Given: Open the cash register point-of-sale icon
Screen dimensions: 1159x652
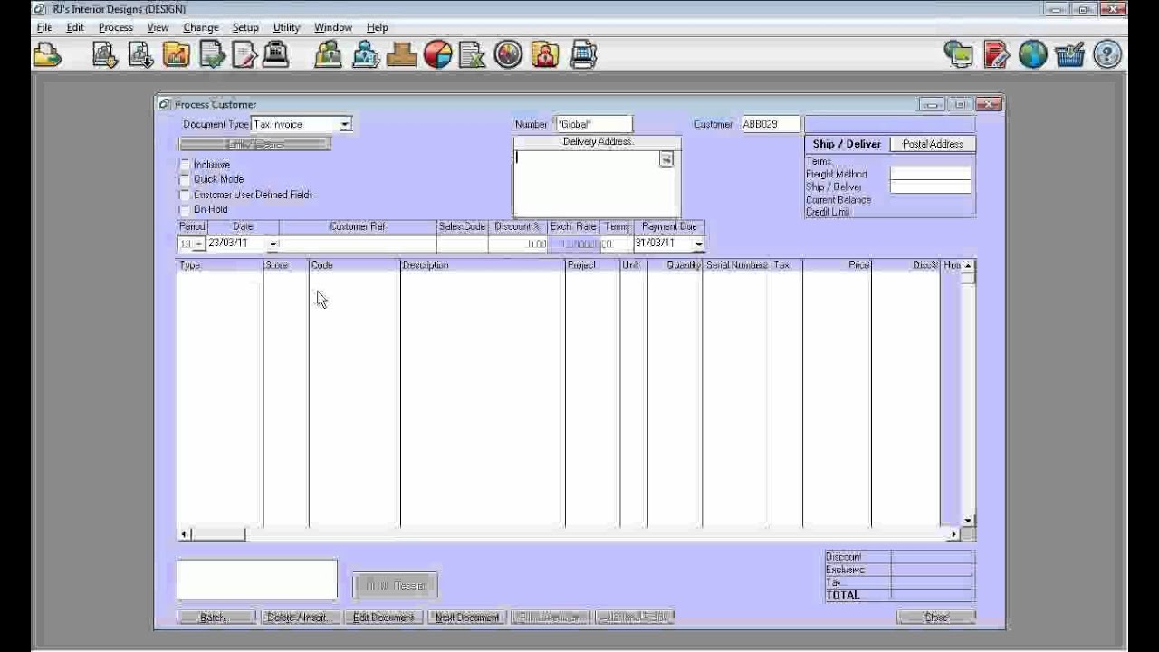Looking at the screenshot, I should click(275, 55).
